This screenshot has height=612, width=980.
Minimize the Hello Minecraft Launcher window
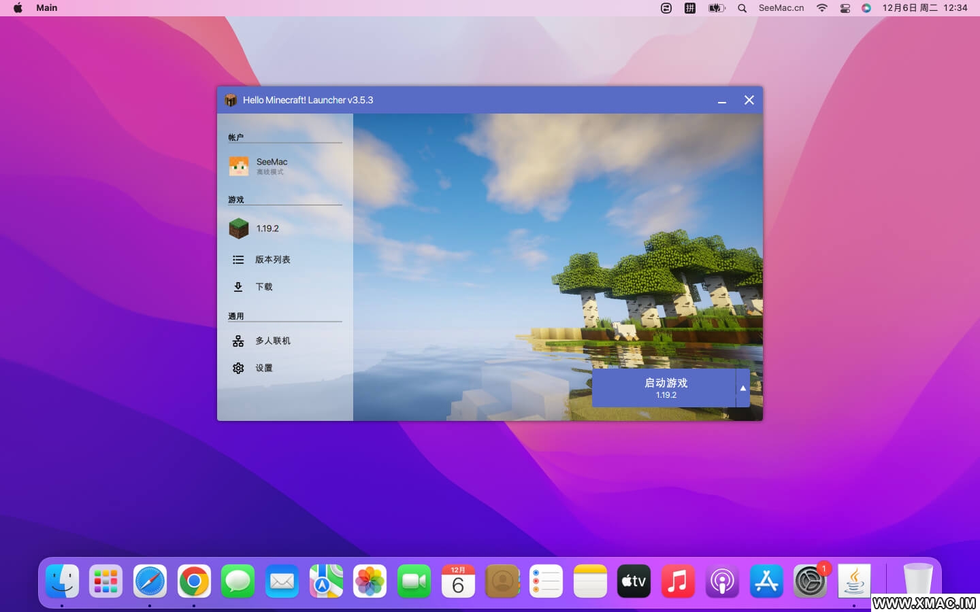pyautogui.click(x=722, y=100)
